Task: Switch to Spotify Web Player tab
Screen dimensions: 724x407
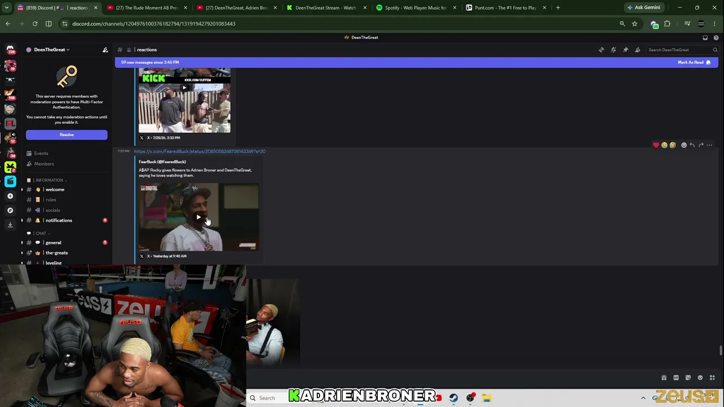Action: (x=416, y=8)
